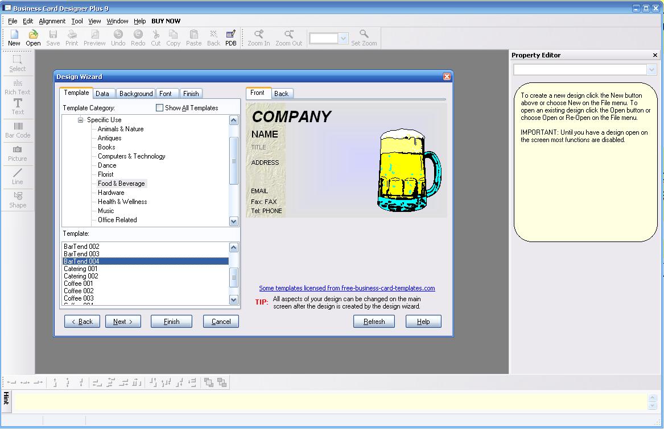Choose the Line tool

[18, 177]
